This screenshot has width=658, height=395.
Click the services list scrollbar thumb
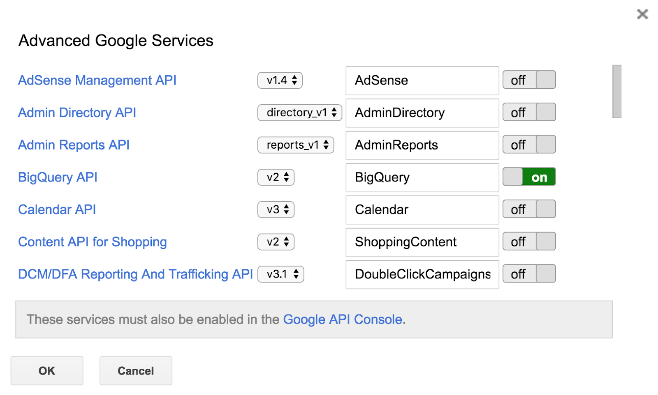616,91
